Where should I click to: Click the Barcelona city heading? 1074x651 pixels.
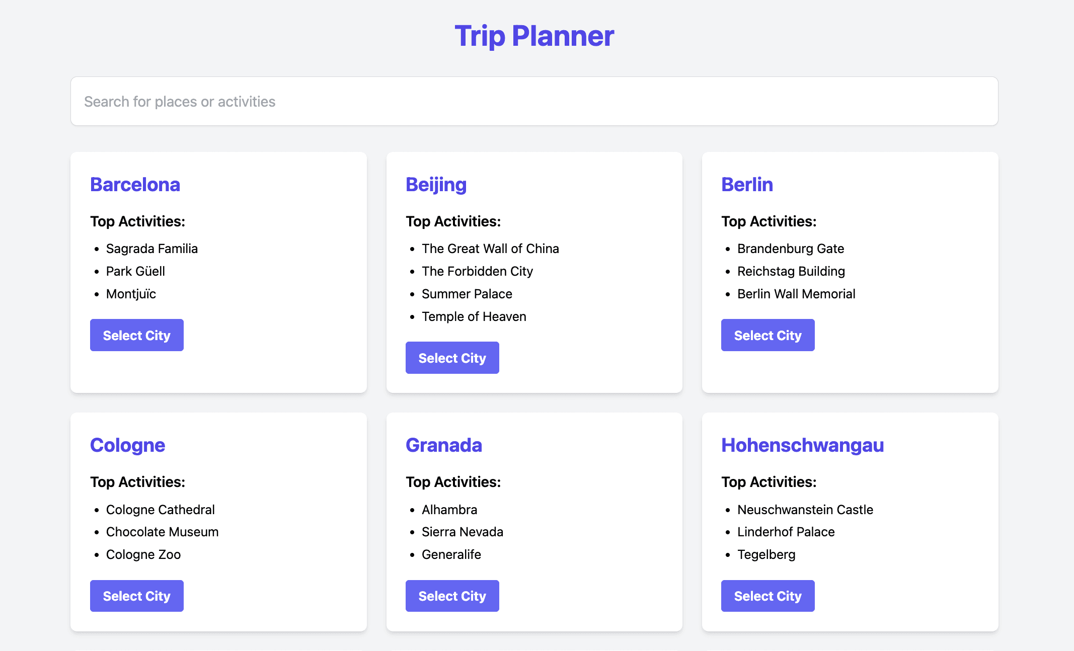(135, 185)
